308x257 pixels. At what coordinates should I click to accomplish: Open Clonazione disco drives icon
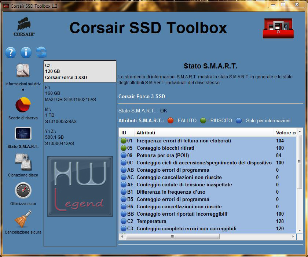coord(23,162)
